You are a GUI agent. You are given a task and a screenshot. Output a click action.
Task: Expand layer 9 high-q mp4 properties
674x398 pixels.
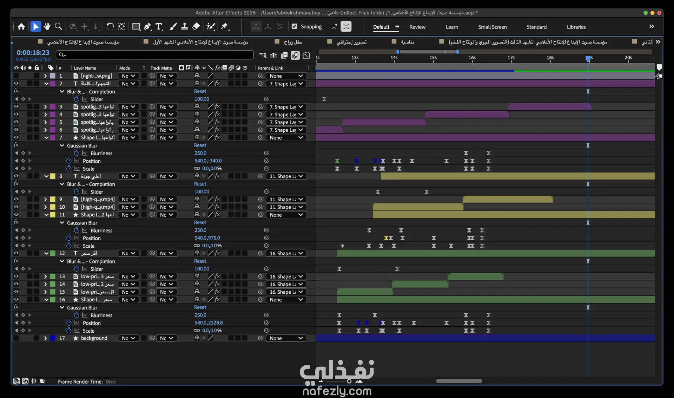45,200
